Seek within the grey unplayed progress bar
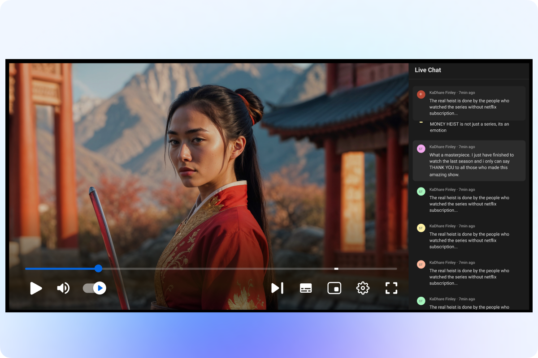This screenshot has height=358, width=538. pyautogui.click(x=247, y=268)
